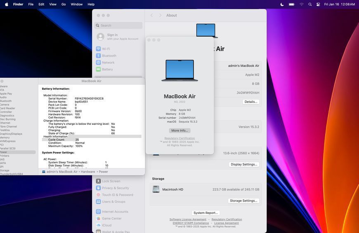Open the Help menu
The image size is (359, 233).
[x=91, y=4]
